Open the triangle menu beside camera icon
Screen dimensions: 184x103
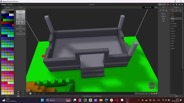coord(28,94)
